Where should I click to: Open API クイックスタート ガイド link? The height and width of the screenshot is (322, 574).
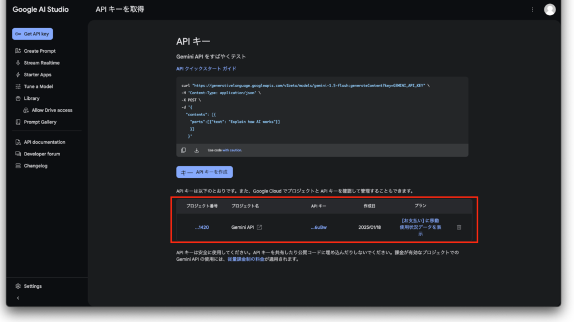pyautogui.click(x=206, y=68)
